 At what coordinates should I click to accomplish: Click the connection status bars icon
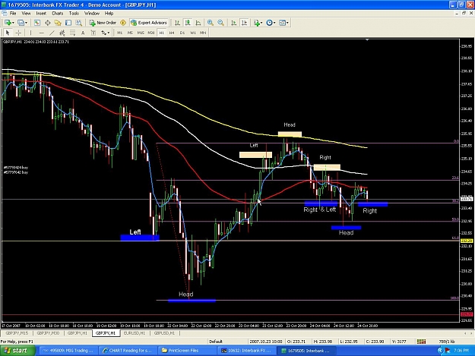point(421,342)
